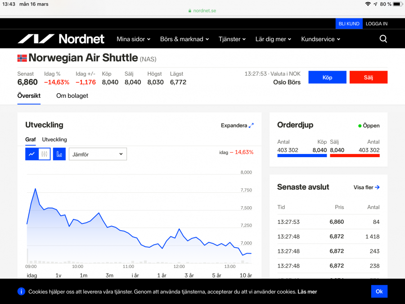Open search with the magnifier icon
Viewport: 405px width, 304px height.
[x=383, y=39]
